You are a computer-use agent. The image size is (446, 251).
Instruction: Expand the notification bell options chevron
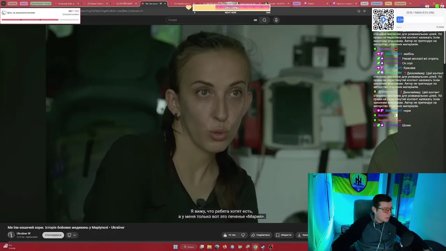pos(74,235)
